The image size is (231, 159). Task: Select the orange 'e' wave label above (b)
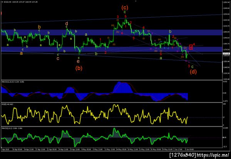point(78,61)
